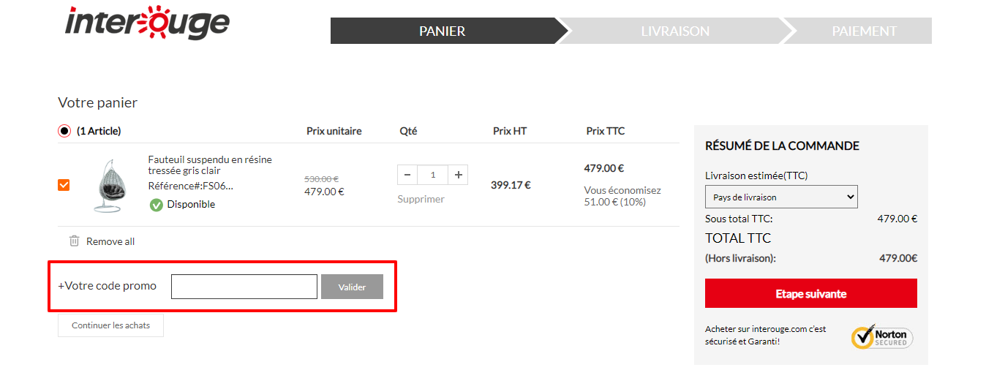Go to the PANIER step tab
This screenshot has width=986, height=389.
tap(443, 31)
